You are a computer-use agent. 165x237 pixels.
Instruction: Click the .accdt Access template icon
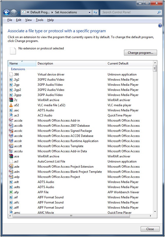[x=11, y=146]
